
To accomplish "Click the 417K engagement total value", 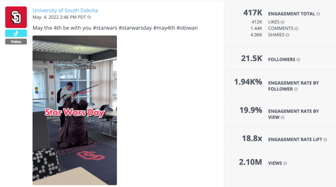I will click(252, 13).
